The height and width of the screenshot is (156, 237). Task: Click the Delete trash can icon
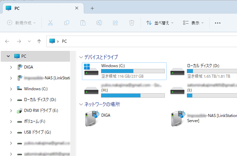click(132, 23)
